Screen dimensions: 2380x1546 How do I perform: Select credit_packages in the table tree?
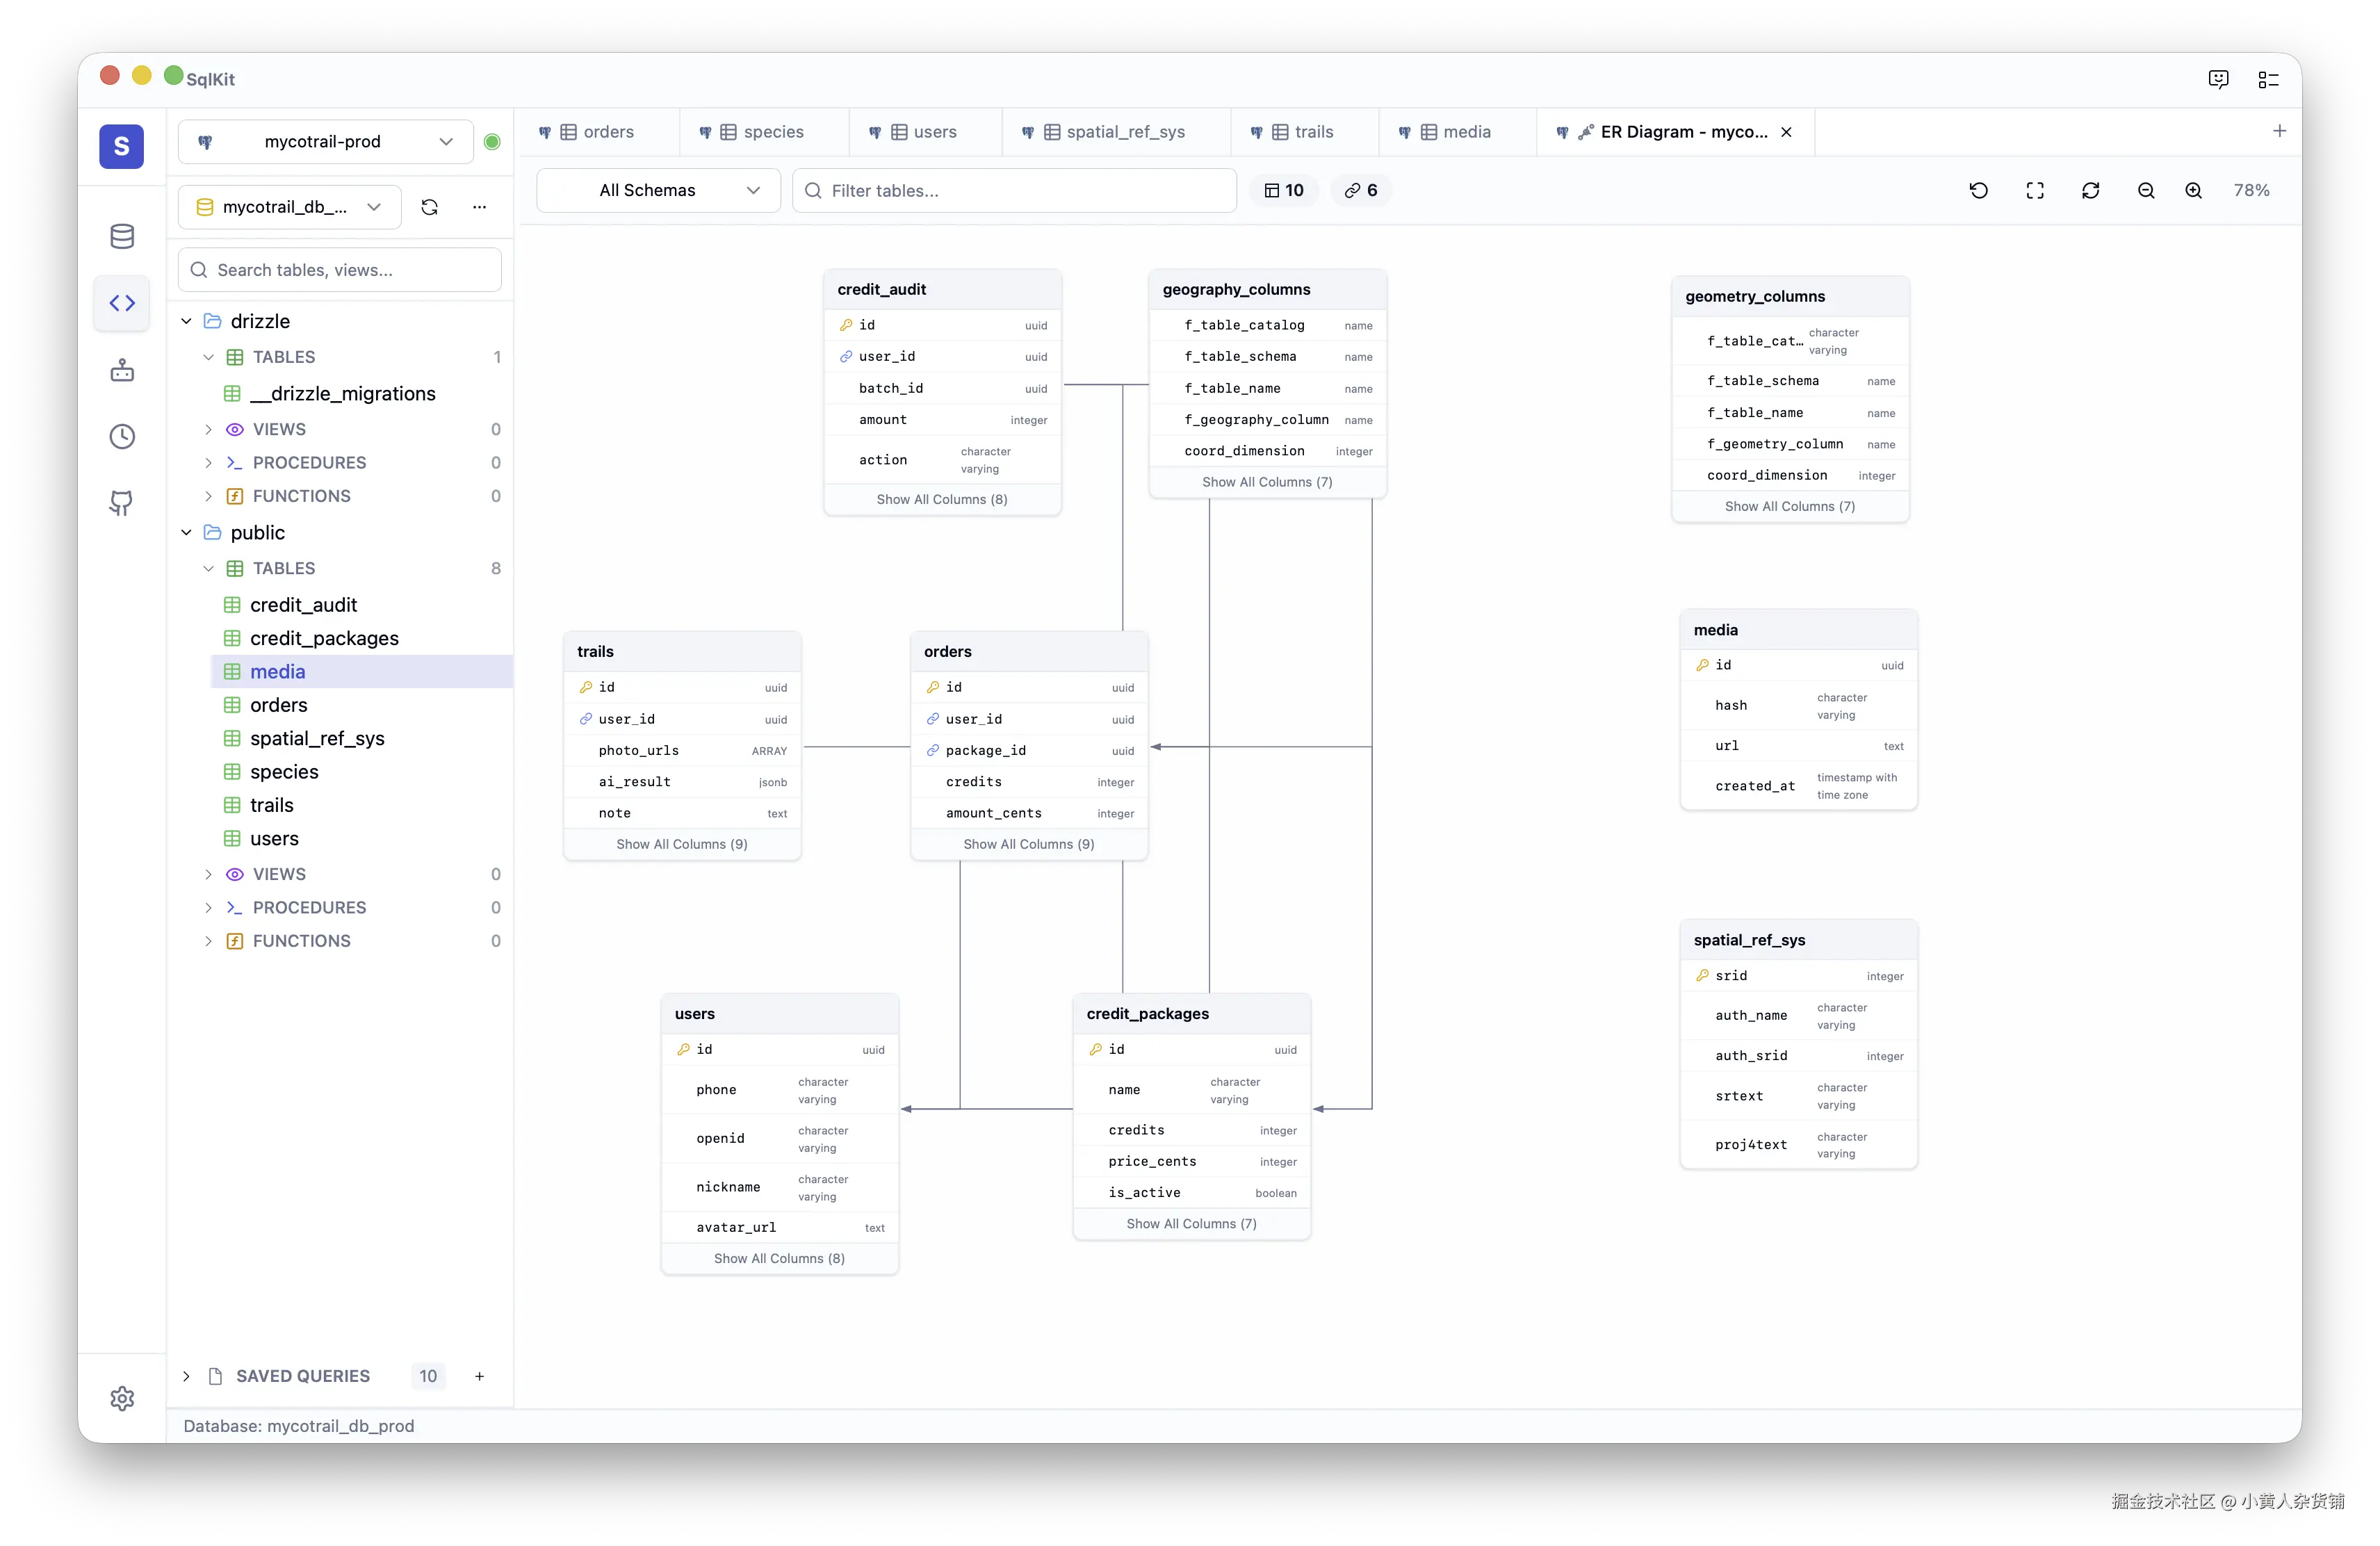(324, 638)
